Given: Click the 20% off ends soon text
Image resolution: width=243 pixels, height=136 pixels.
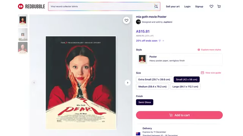Looking at the screenshot, I should (x=147, y=41).
